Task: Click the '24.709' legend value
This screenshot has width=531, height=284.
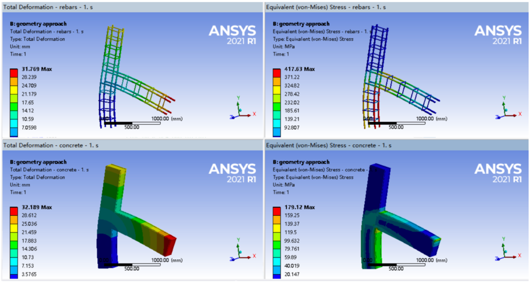Action: tap(29, 85)
